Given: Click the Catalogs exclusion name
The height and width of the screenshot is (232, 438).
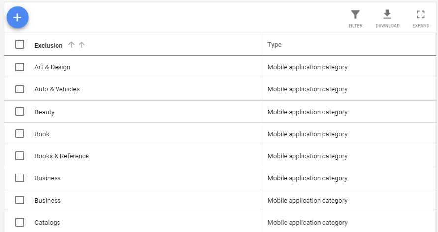Looking at the screenshot, I should [x=47, y=222].
